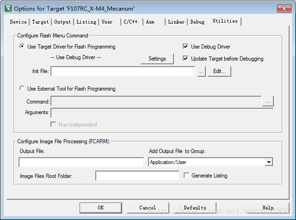Click the '--- Use Debug Driver ---' text
296x220 pixels.
[76, 57]
